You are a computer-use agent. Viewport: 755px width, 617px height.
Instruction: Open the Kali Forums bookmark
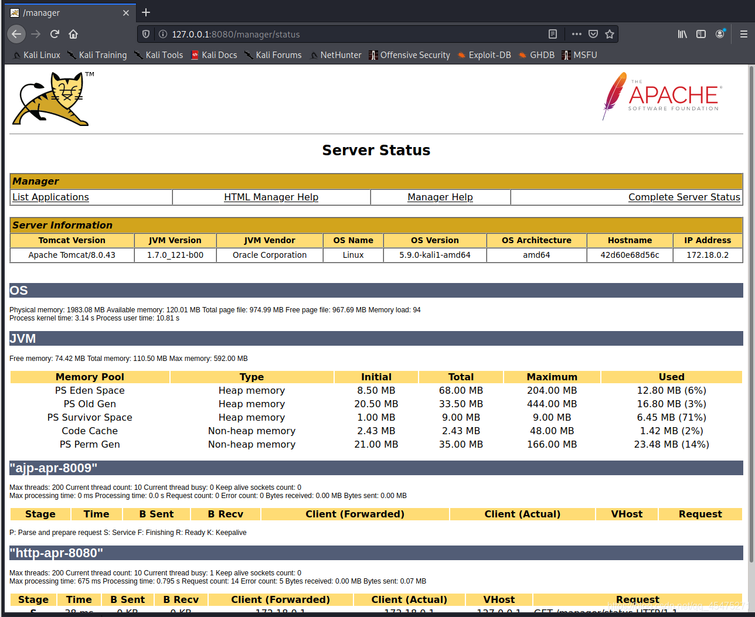click(273, 55)
